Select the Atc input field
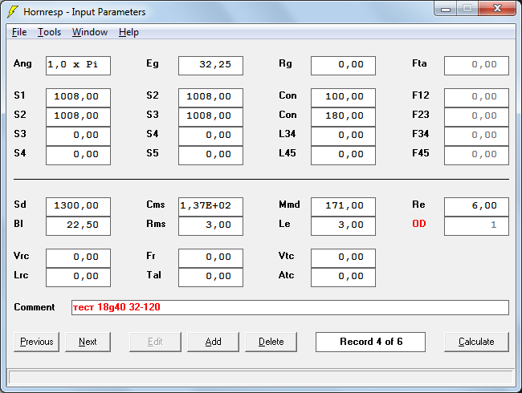This screenshot has width=522, height=393. pyautogui.click(x=343, y=278)
